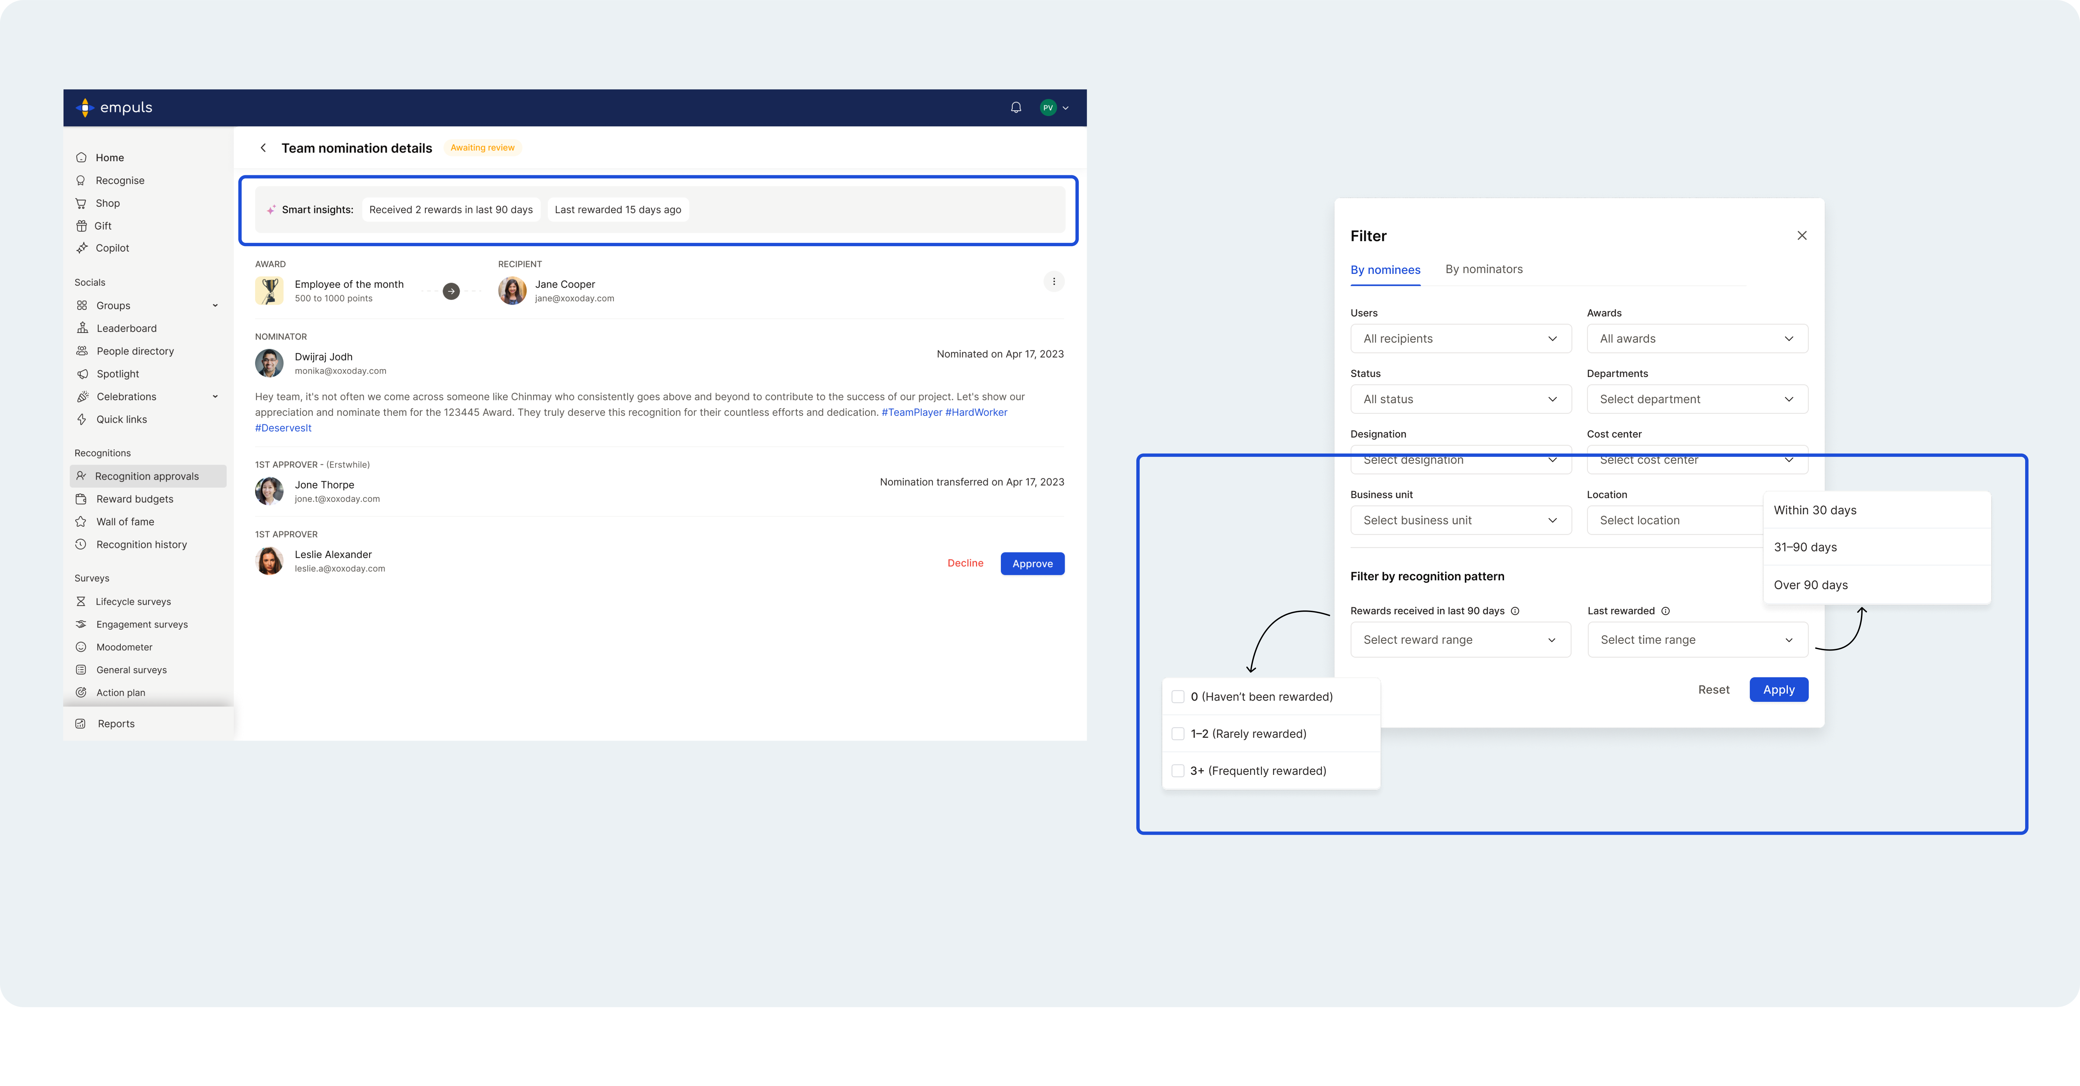
Task: Click Jane Cooper's recipient avatar
Action: [513, 291]
